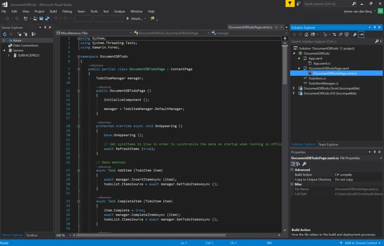Screen dimensions: 384x246
Task: Switch Properties to Categorized view
Action: coord(293,164)
